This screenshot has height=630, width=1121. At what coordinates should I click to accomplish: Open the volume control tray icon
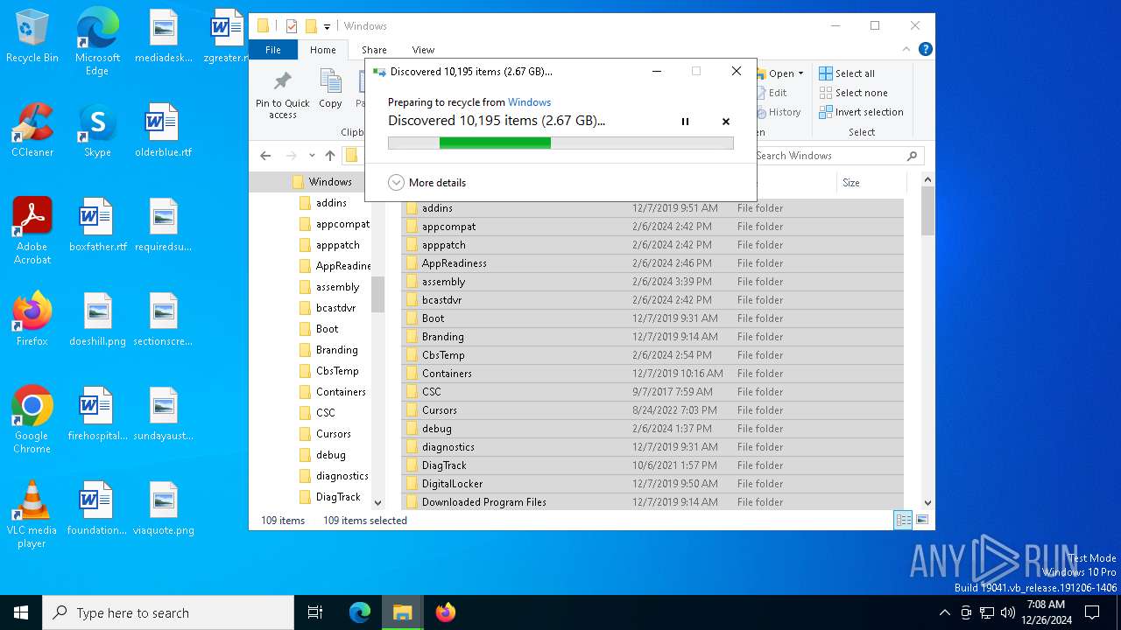click(x=1008, y=612)
